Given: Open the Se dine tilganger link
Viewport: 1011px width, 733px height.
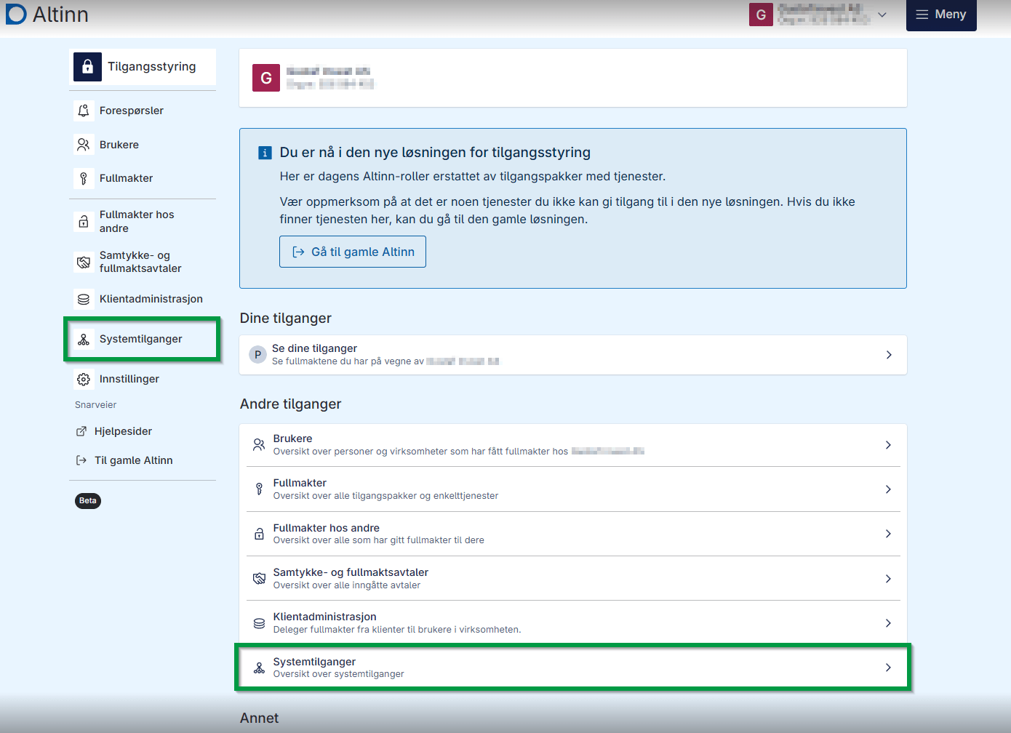Looking at the screenshot, I should (x=573, y=355).
